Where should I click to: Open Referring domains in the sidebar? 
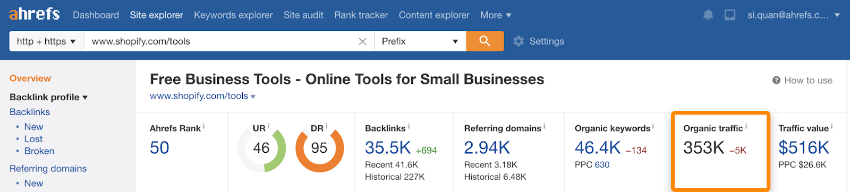click(x=48, y=169)
